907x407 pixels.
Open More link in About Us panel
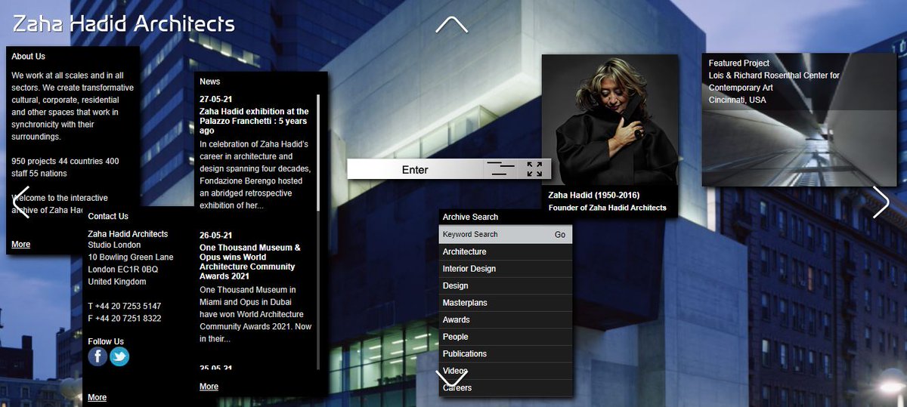[21, 245]
